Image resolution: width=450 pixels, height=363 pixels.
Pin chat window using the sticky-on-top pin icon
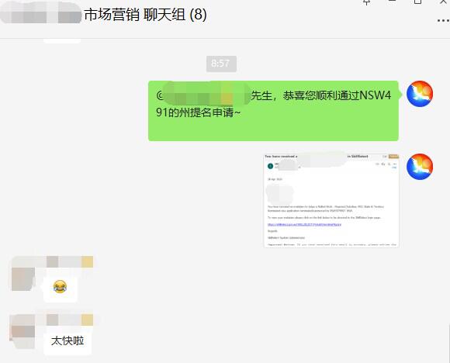[366, 2]
